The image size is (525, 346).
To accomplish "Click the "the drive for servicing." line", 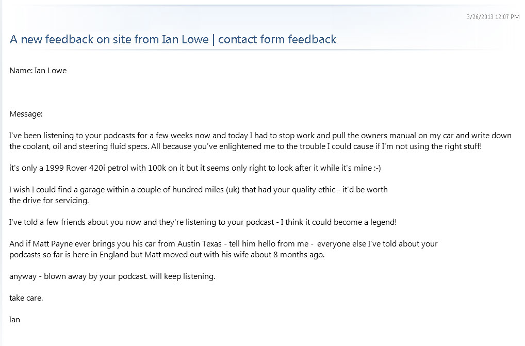I will pos(49,201).
